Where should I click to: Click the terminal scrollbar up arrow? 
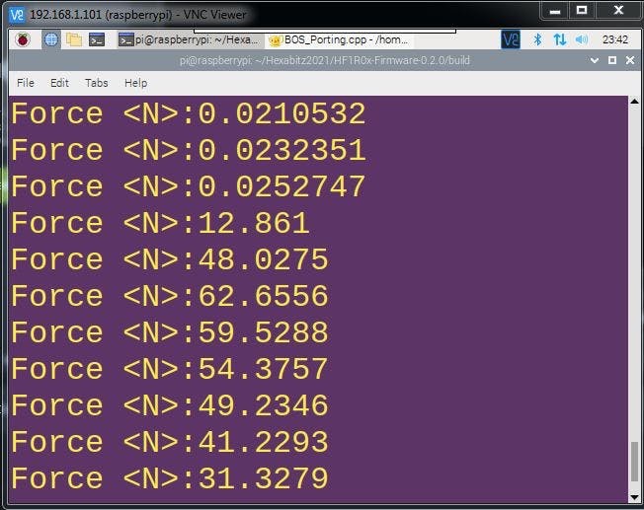(x=634, y=101)
